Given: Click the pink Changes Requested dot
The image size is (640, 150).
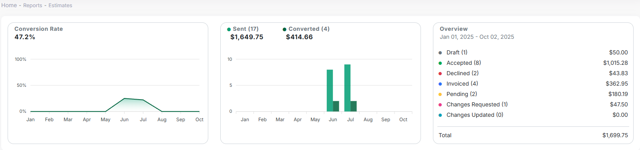Looking at the screenshot, I should (x=440, y=105).
